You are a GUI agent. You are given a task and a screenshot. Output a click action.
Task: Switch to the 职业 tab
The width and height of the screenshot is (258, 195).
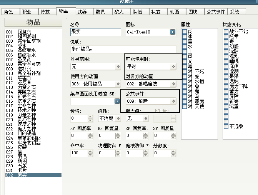29,12
